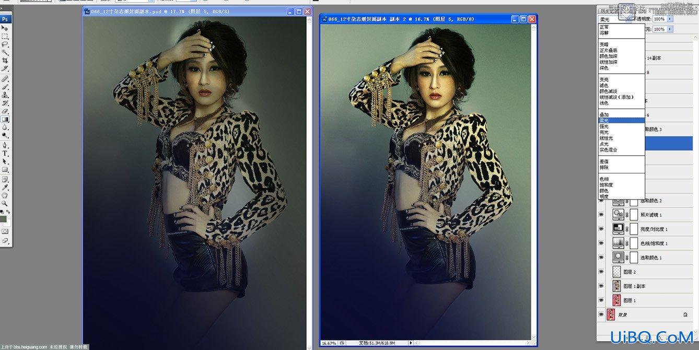
Task: Choose 滤色 blend mode
Action: (x=604, y=85)
